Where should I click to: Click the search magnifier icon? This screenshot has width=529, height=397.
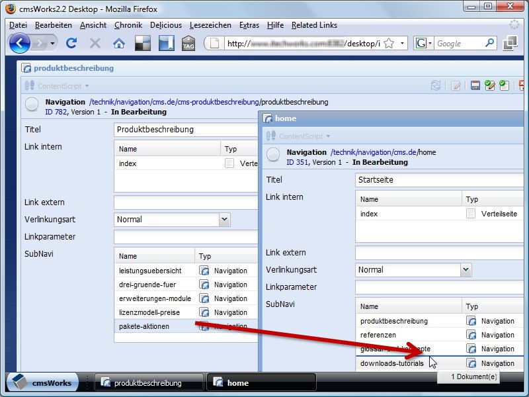tap(489, 43)
